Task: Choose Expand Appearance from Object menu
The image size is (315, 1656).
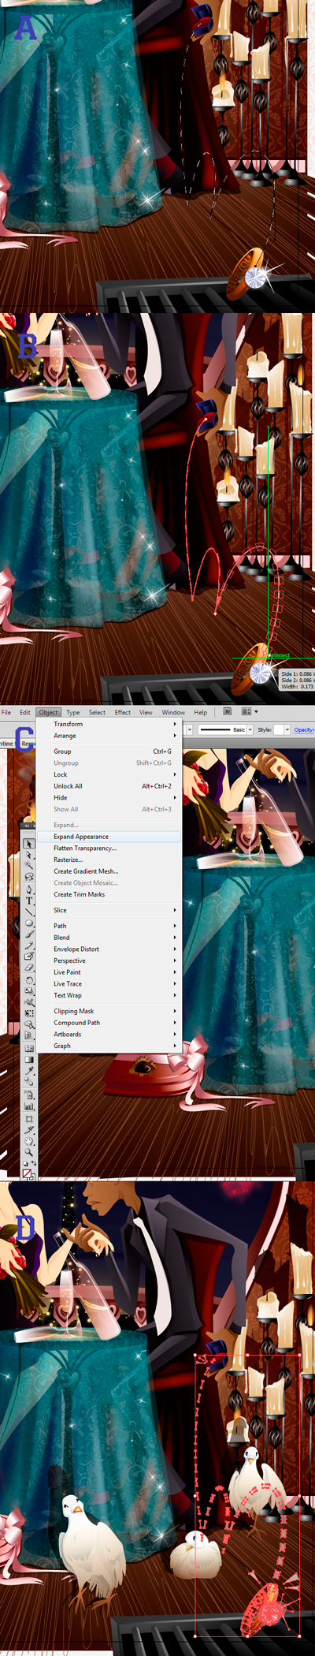Action: point(109,837)
